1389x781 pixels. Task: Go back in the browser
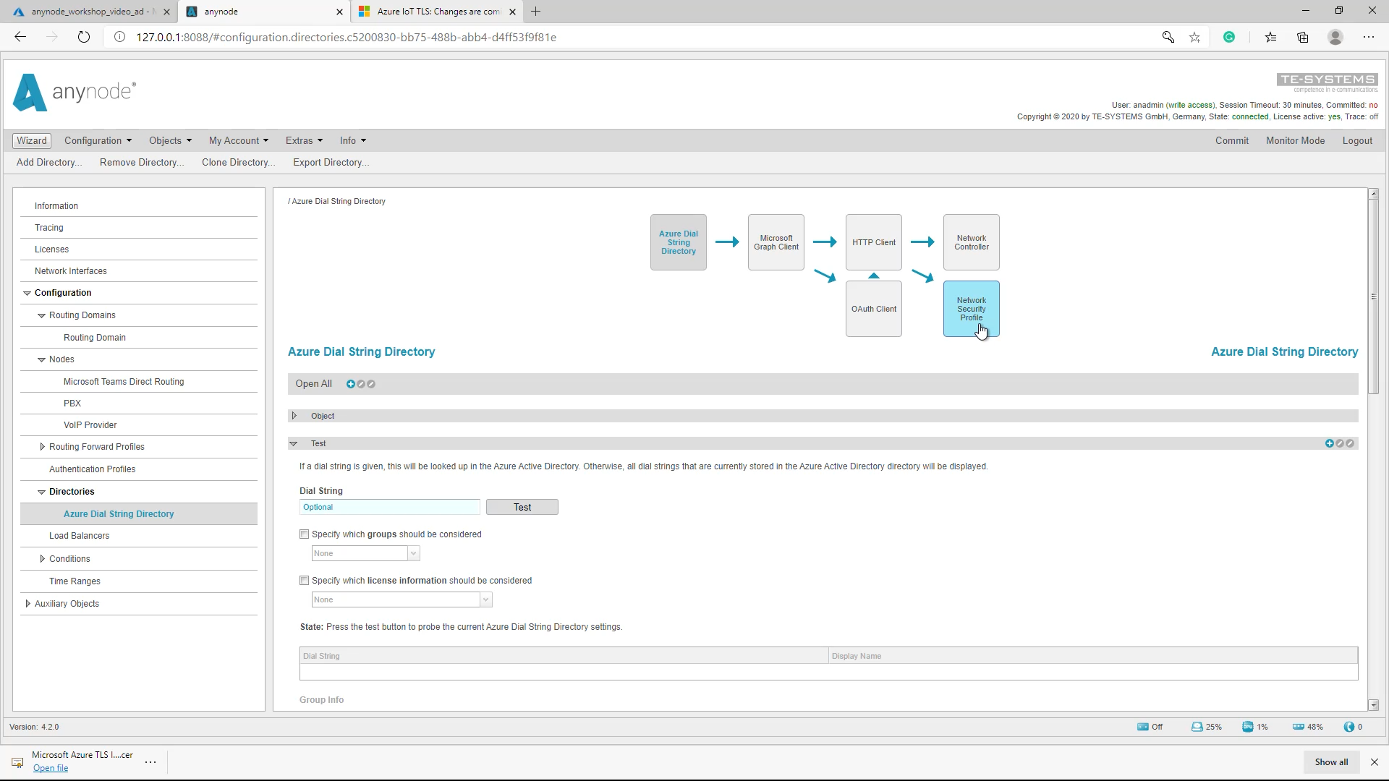(20, 37)
